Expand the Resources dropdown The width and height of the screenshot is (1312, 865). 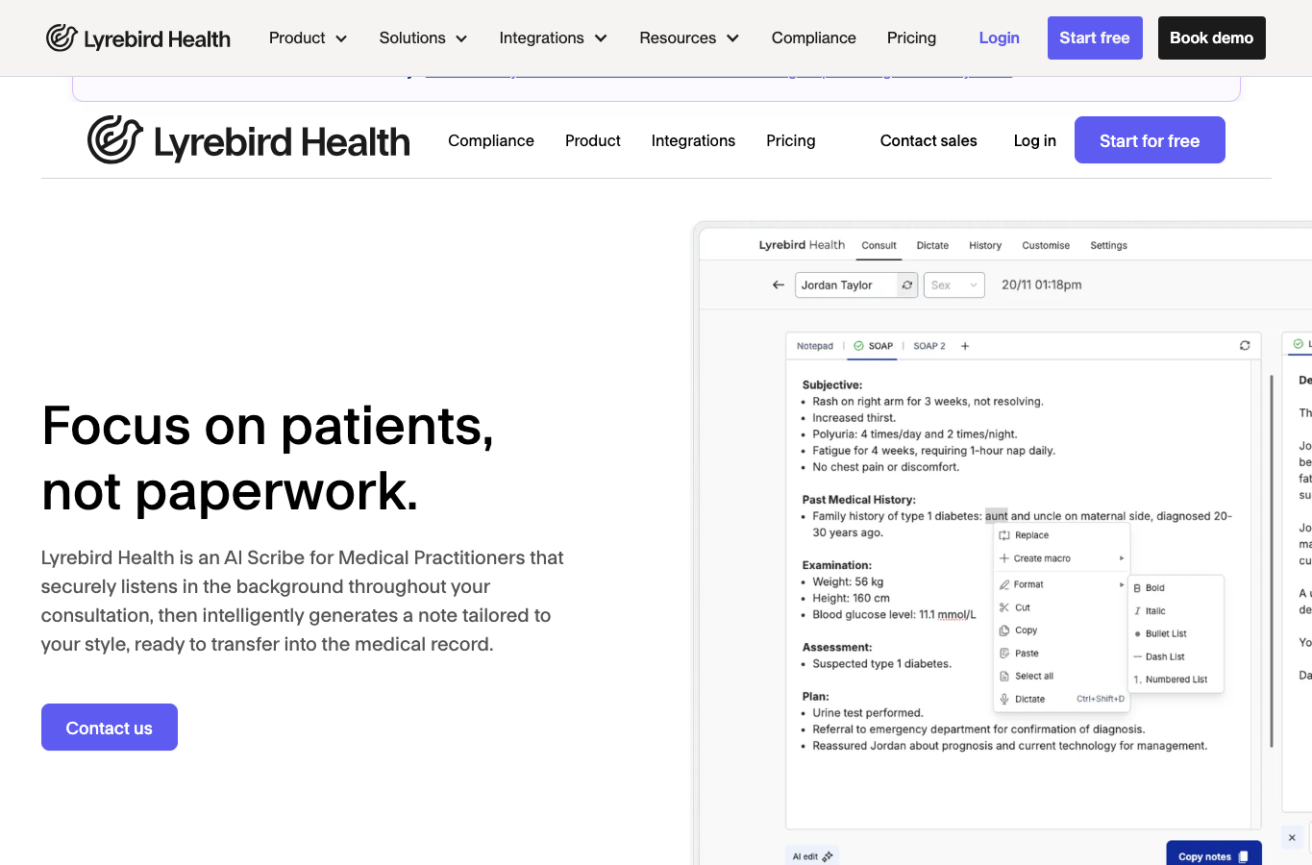click(x=689, y=38)
